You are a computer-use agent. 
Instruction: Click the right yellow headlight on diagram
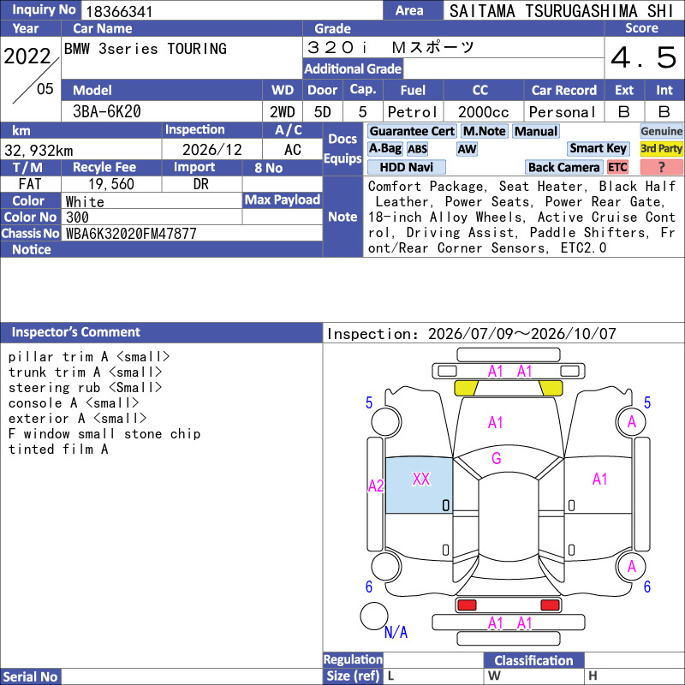[551, 388]
